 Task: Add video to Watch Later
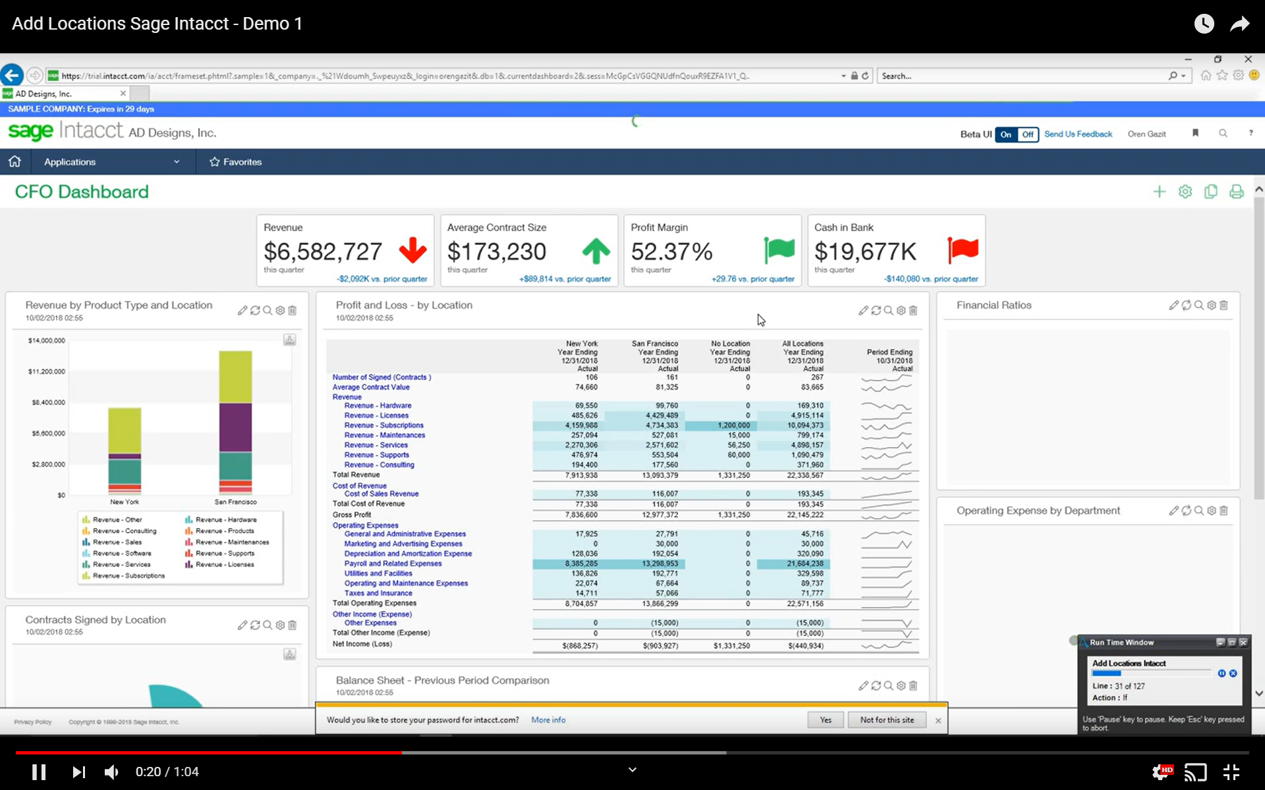[1204, 24]
